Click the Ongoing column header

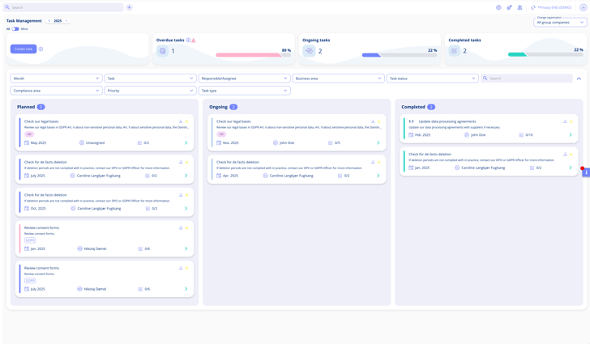point(218,107)
